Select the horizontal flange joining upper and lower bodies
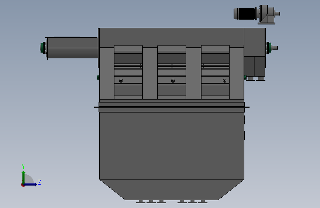Viewport: 320px width, 208px height. (x=171, y=107)
